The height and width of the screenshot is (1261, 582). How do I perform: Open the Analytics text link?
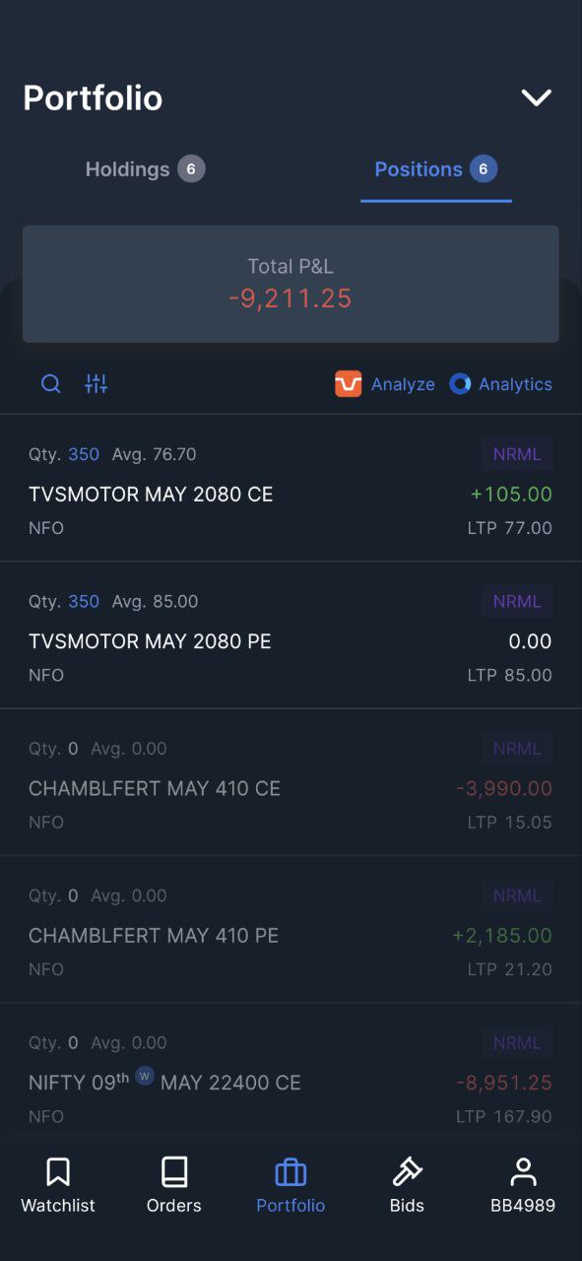click(x=515, y=384)
